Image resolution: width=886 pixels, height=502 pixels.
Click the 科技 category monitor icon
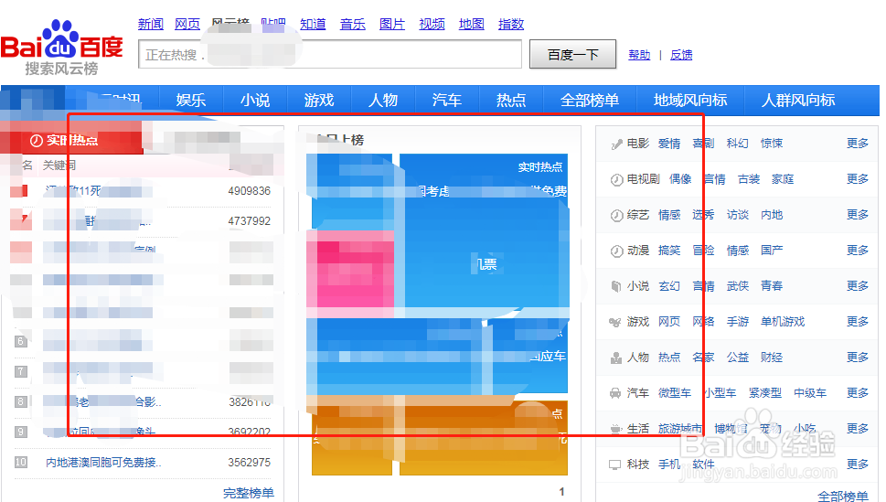[614, 465]
